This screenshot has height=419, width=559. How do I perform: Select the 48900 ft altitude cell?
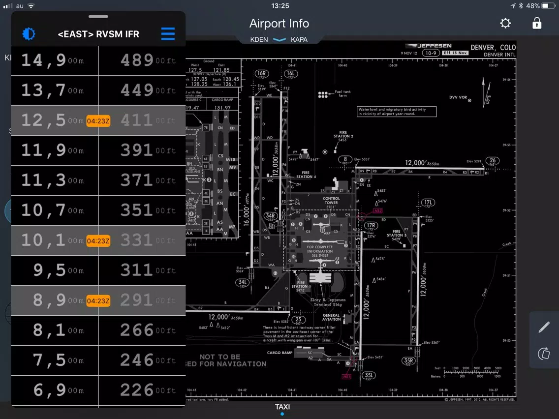click(142, 60)
